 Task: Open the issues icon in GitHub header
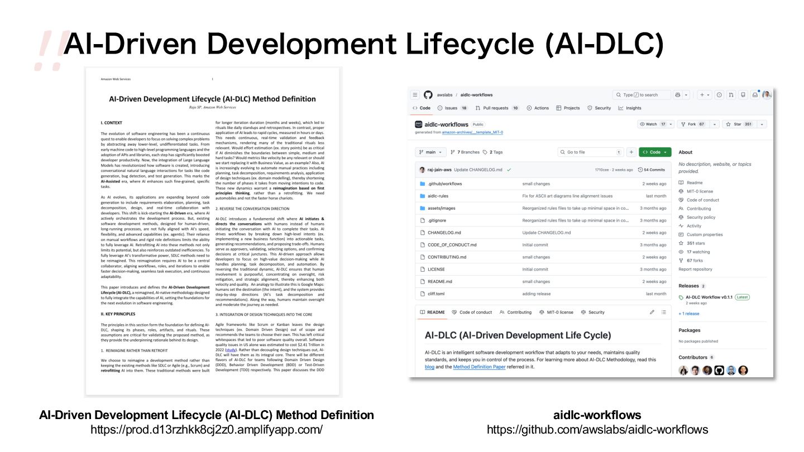click(x=719, y=95)
